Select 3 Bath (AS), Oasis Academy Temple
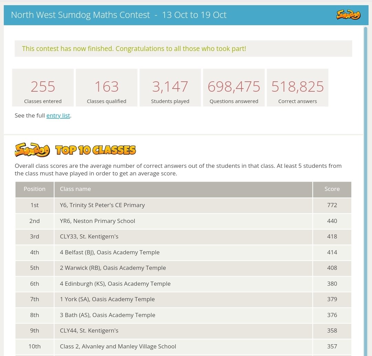The width and height of the screenshot is (372, 356). tap(107, 315)
